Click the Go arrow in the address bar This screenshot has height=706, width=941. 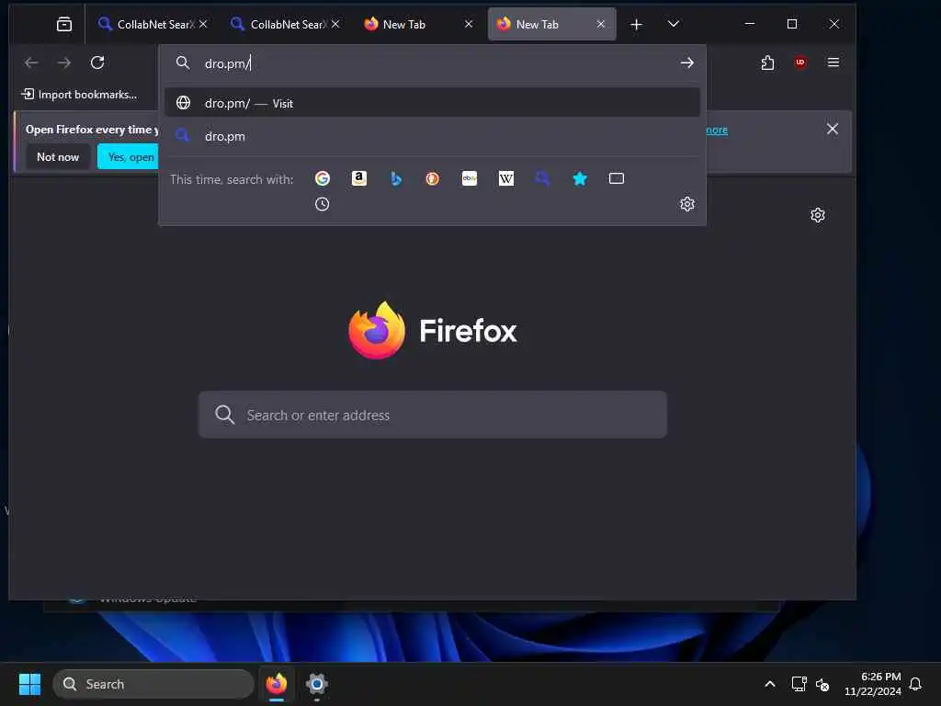(687, 63)
